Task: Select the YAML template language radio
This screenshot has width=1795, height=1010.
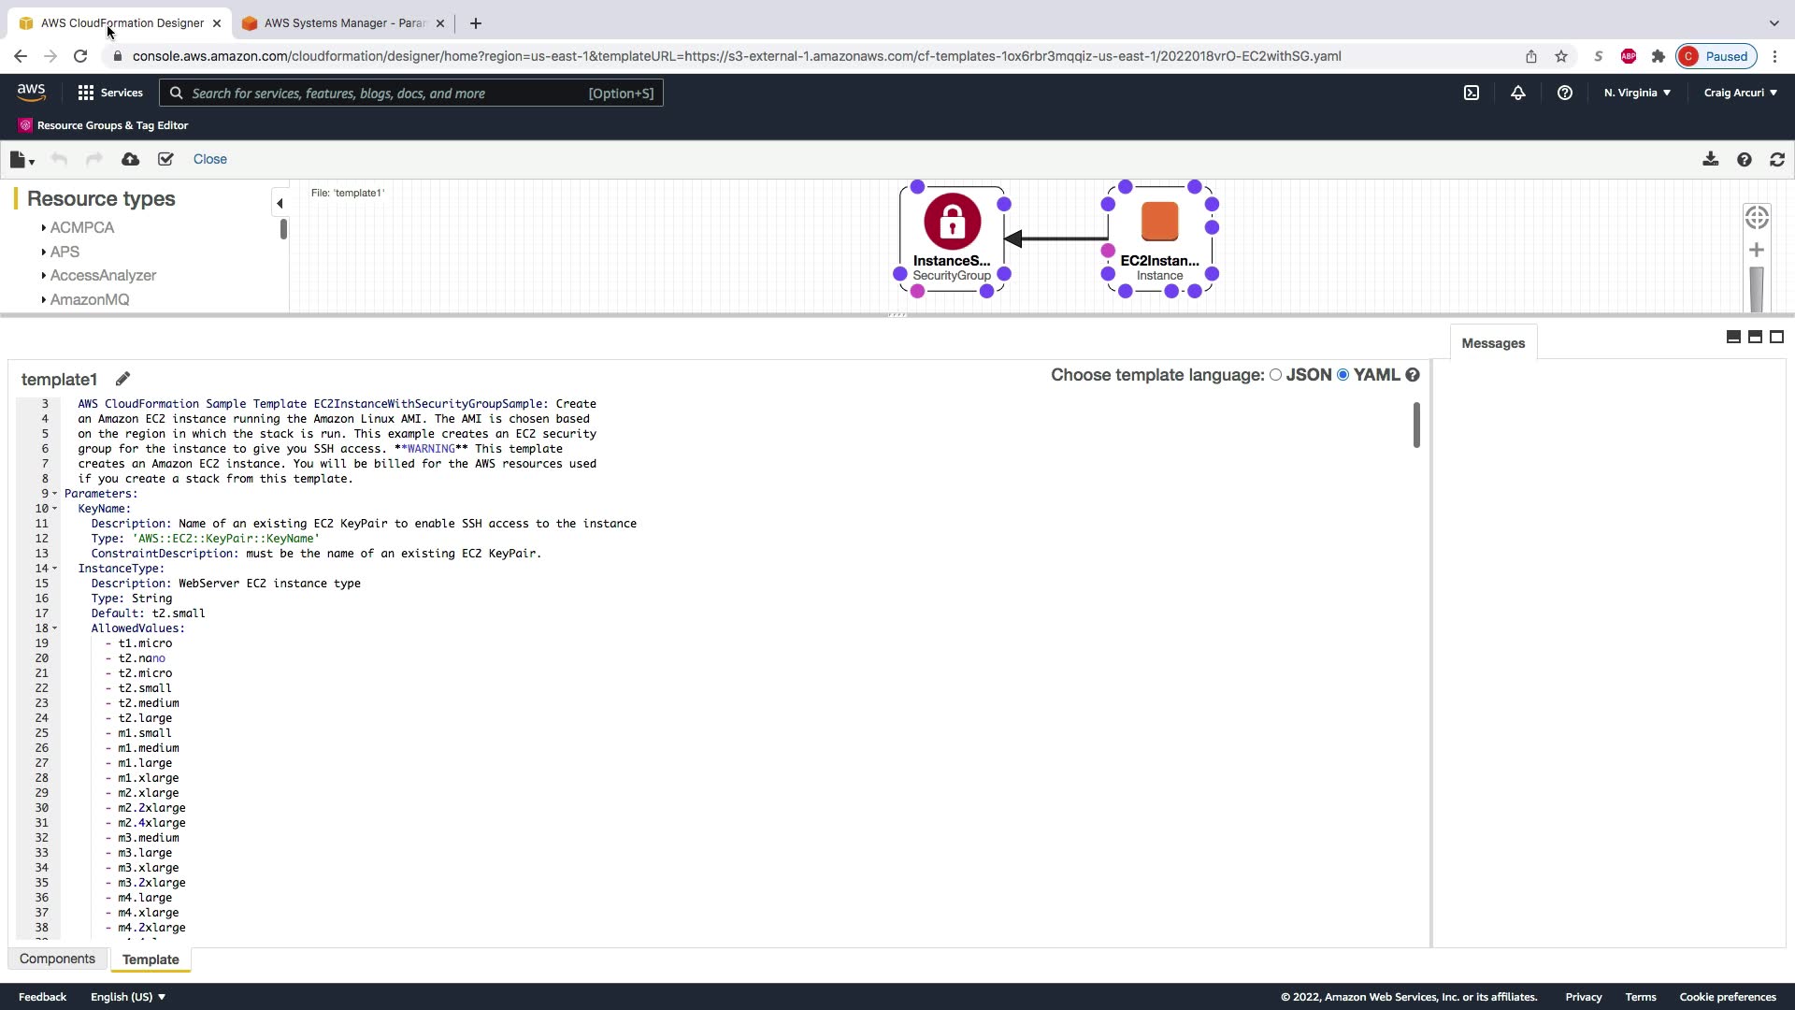Action: 1343,374
